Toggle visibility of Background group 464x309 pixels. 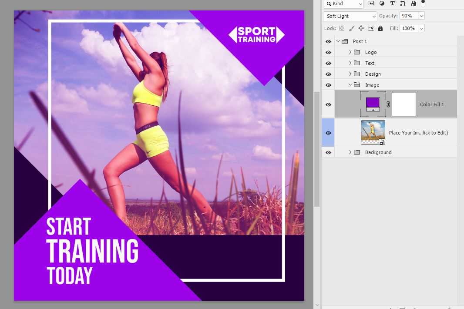point(328,152)
